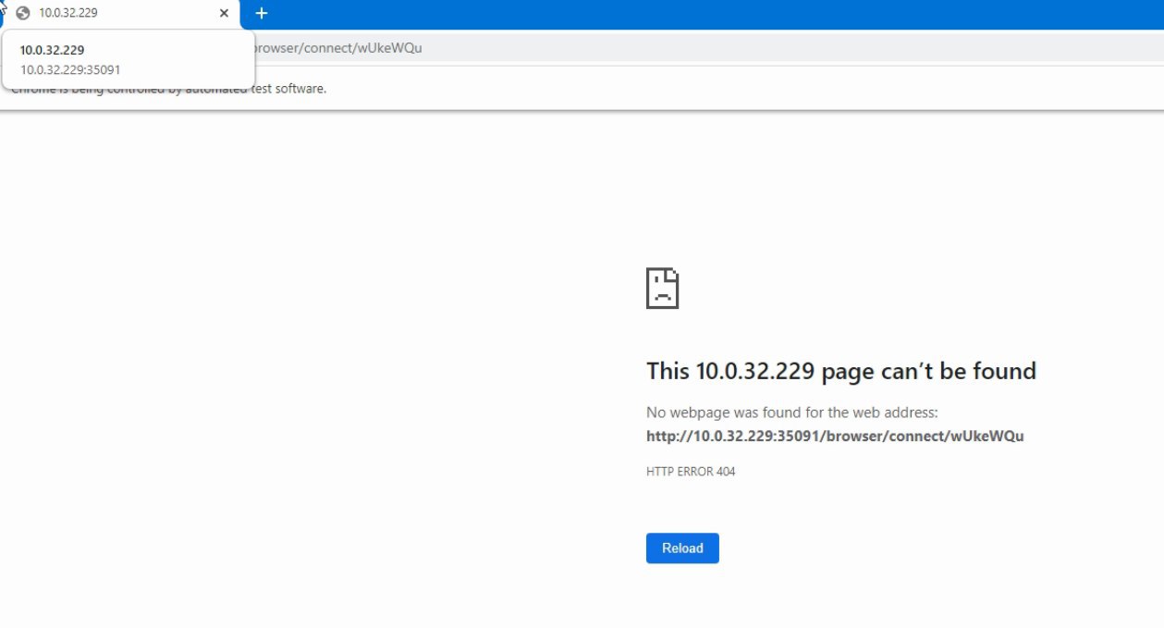Image resolution: width=1164 pixels, height=628 pixels.
Task: Select the 10.0.32.229 browser tab
Action: [120, 14]
